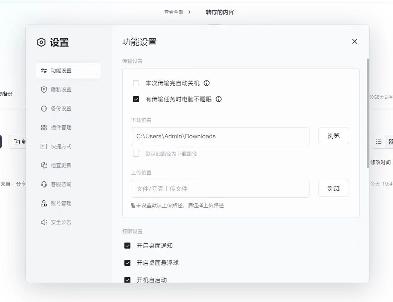Enable 本次传输完自动关机 checkbox
The image size is (393, 302).
[136, 83]
